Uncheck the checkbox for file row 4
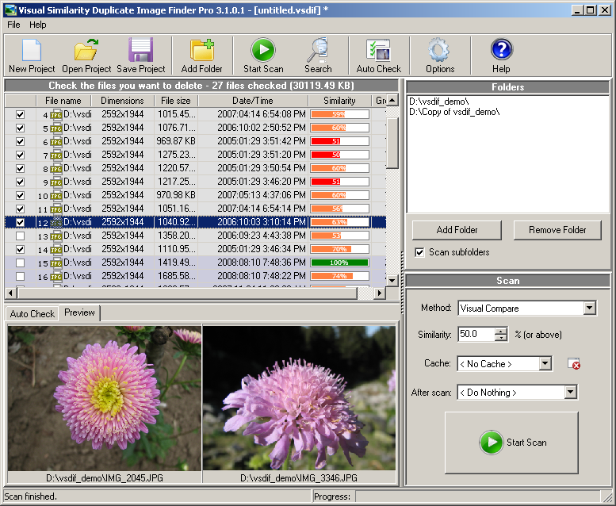The width and height of the screenshot is (616, 506). click(x=20, y=114)
